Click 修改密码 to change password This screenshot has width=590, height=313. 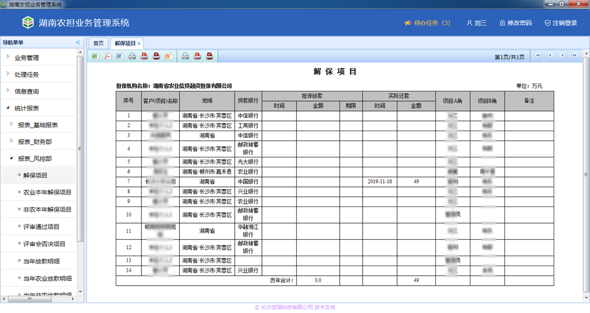[x=516, y=23]
